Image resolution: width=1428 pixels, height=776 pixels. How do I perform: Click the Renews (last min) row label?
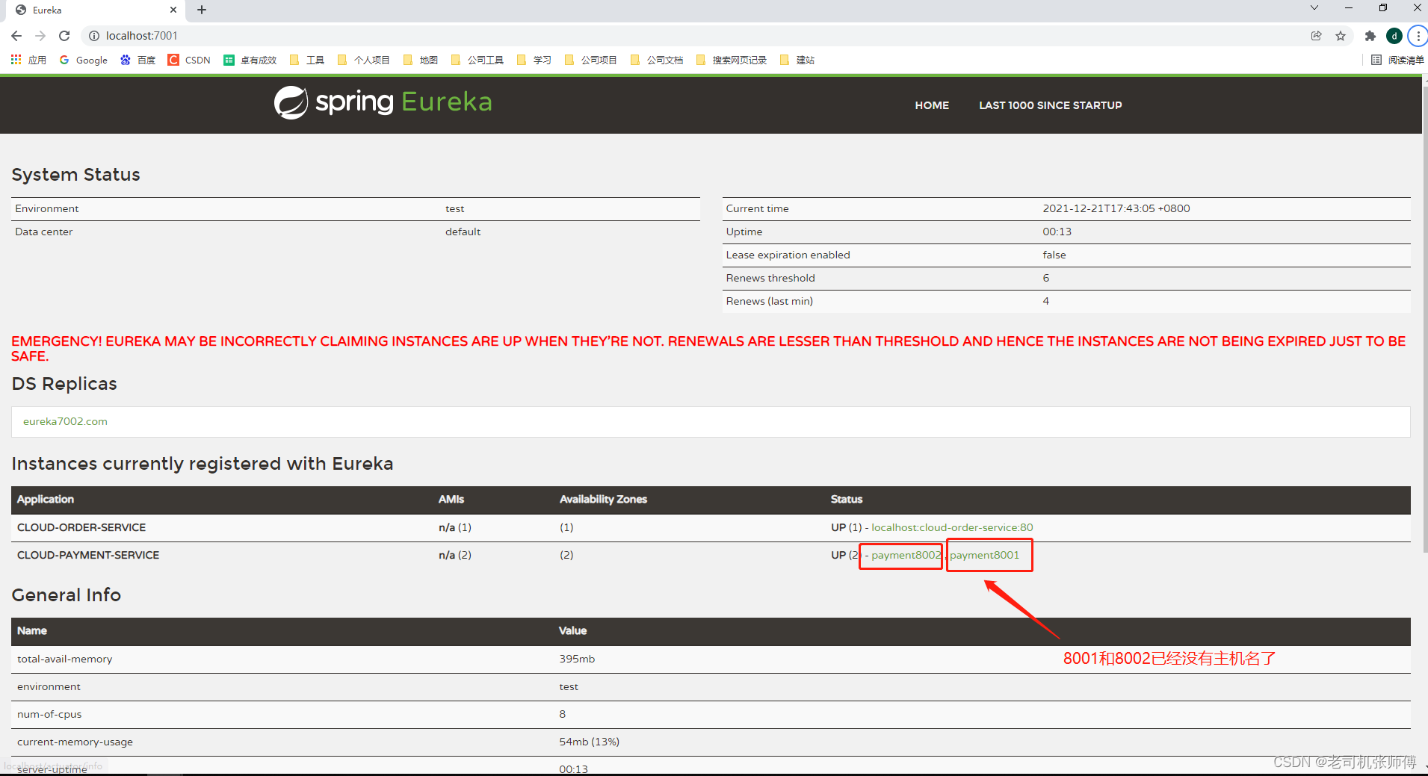point(769,301)
